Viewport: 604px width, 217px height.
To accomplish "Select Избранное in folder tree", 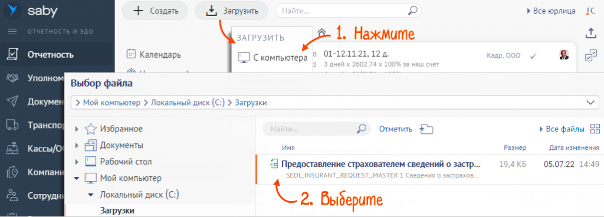I will click(122, 129).
